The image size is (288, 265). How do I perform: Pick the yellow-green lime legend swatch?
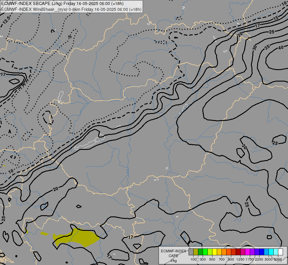tap(210, 252)
